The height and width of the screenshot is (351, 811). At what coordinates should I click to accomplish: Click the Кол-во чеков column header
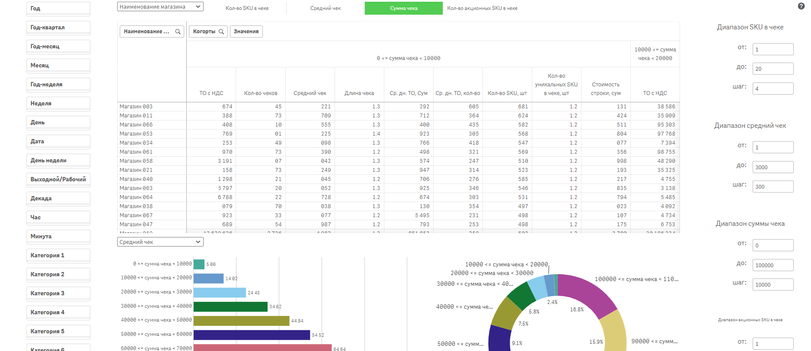[x=261, y=93]
